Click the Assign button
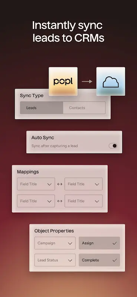 tap(99, 243)
